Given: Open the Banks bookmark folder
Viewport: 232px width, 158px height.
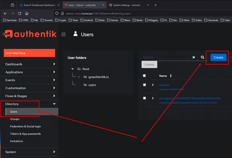Looking at the screenshot, I should point(138,20).
